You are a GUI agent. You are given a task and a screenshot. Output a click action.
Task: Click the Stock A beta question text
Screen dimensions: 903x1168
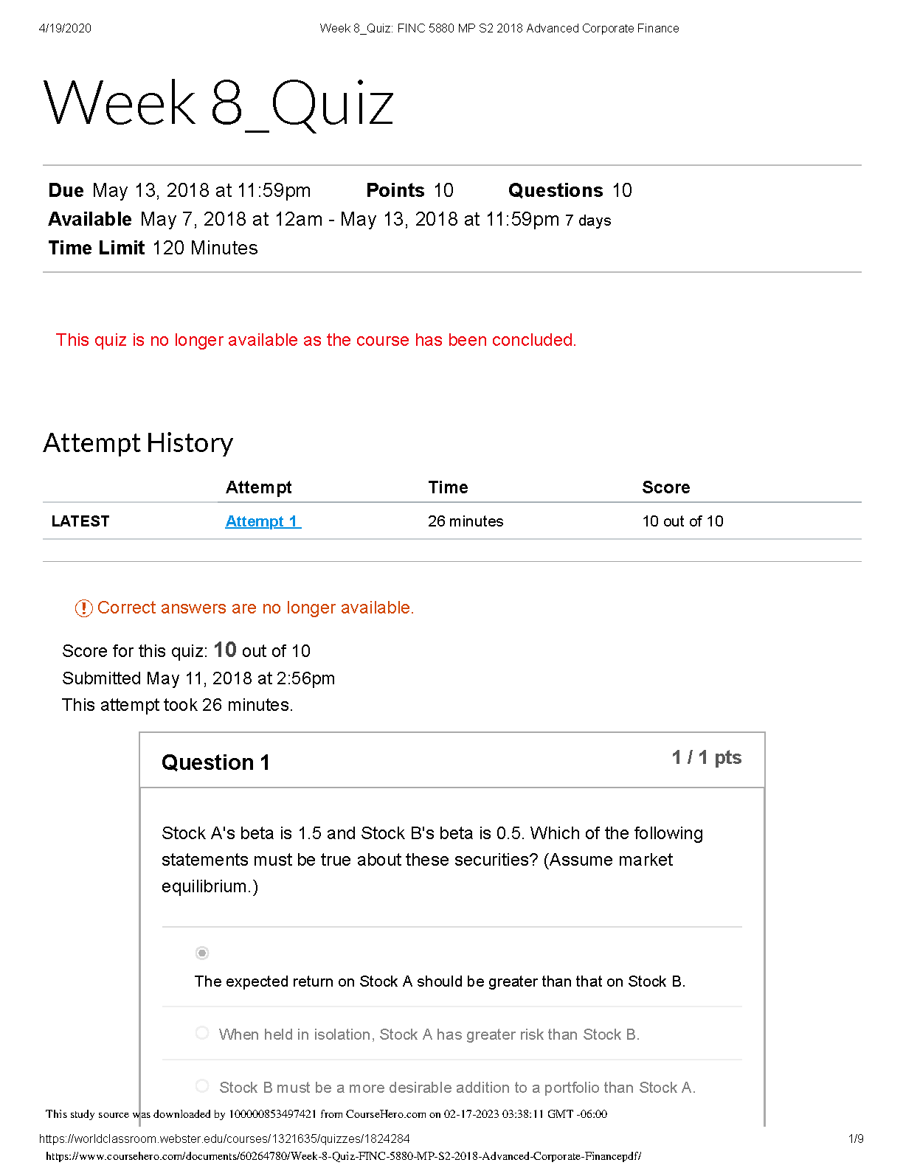432,860
